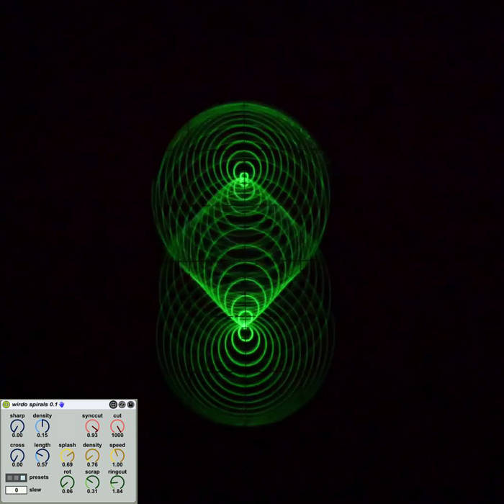The height and width of the screenshot is (504, 504).
Task: Click the slew number field
Action: 16,490
